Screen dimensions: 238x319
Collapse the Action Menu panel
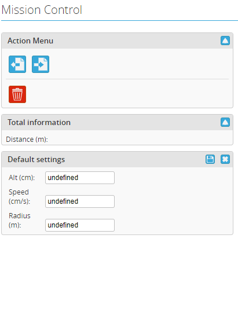pos(225,41)
